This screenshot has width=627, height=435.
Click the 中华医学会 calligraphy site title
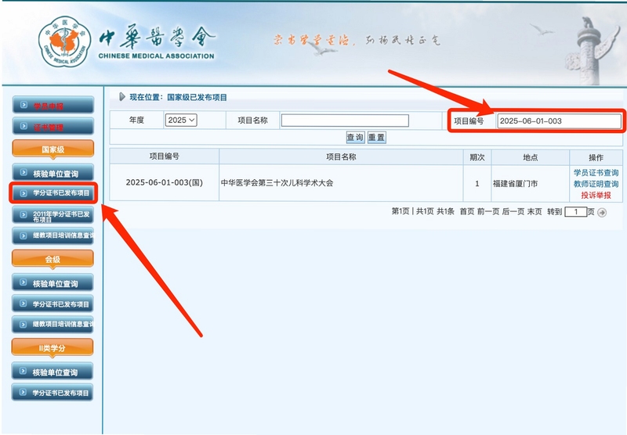click(157, 37)
